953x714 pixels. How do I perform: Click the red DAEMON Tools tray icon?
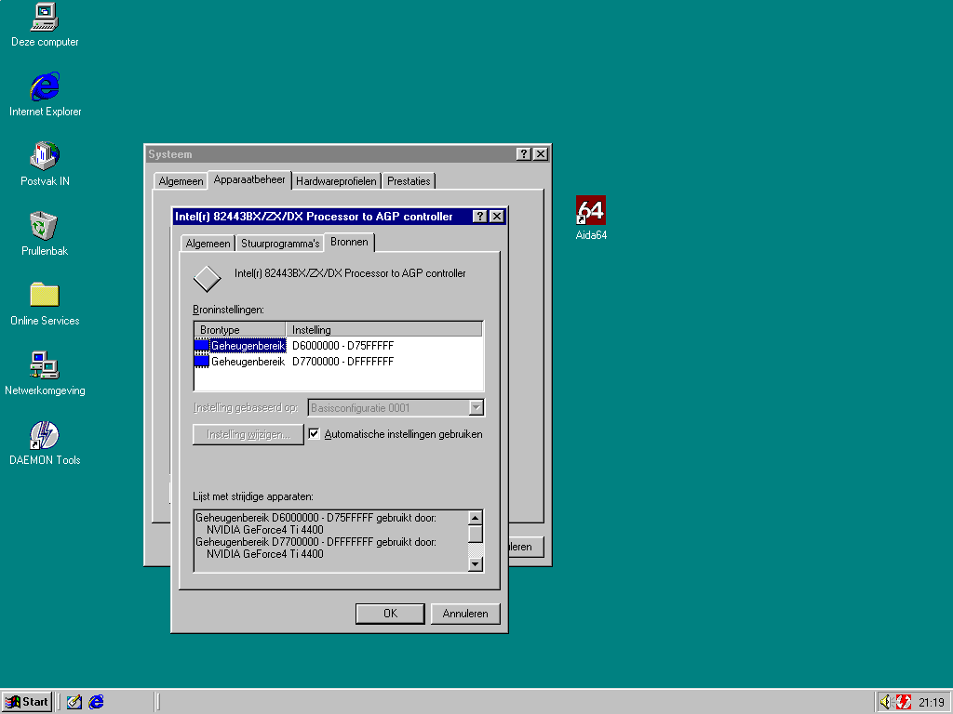[904, 702]
